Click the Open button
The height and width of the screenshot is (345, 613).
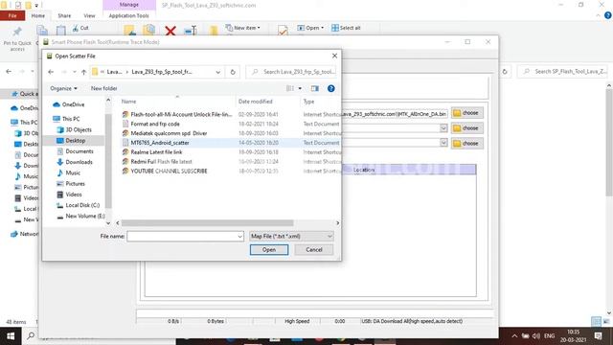[269, 249]
